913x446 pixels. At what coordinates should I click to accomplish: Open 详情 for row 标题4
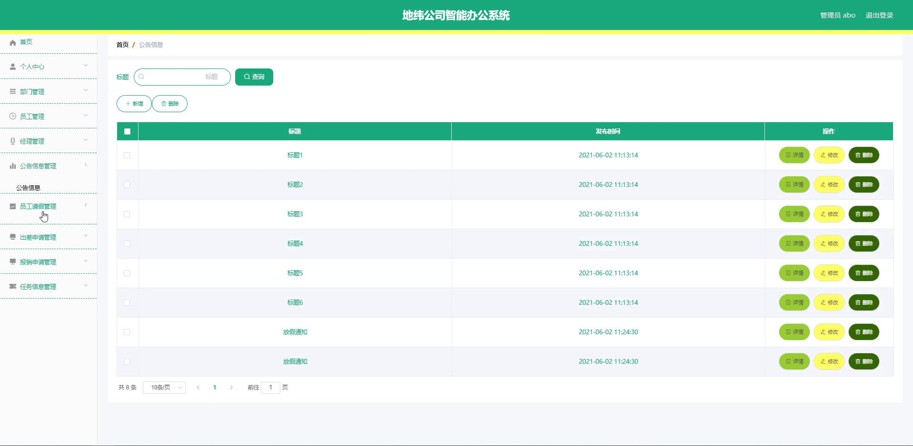794,243
